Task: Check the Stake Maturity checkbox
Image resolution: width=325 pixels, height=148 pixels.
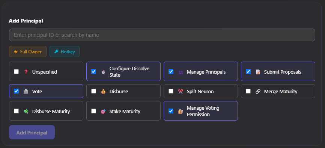Action: coord(93,111)
